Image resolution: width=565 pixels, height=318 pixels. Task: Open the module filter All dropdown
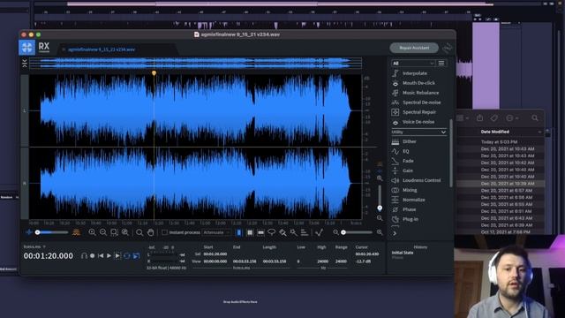[413, 63]
